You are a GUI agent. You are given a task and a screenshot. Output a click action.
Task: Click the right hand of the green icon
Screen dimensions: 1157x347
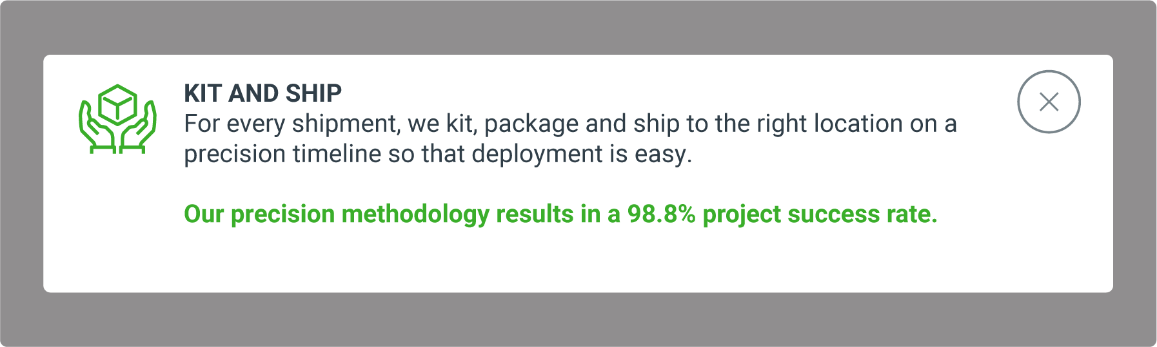tap(138, 127)
